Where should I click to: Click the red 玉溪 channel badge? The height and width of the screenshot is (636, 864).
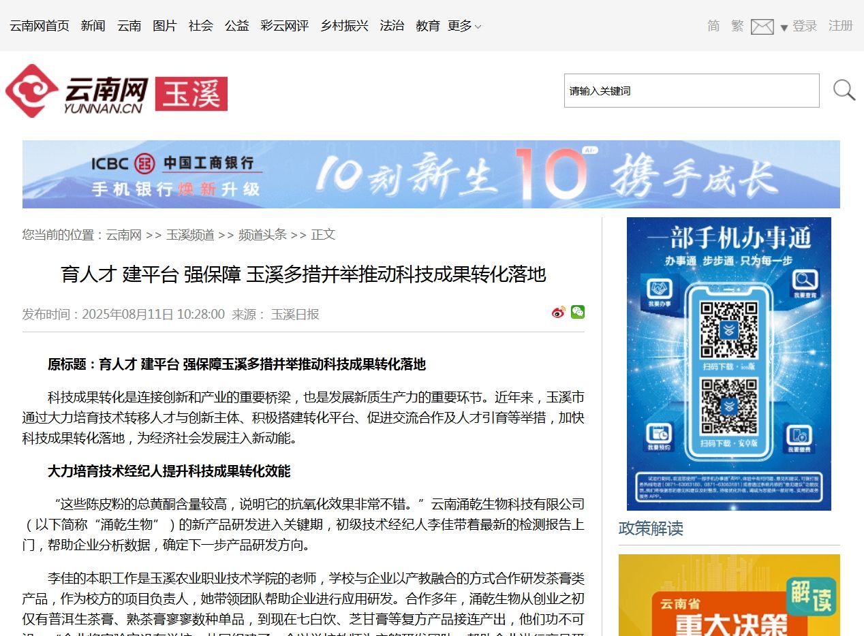coord(191,94)
